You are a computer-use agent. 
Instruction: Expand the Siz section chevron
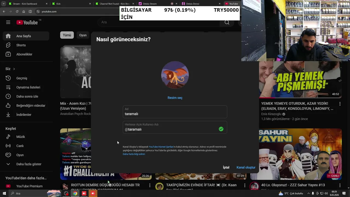point(14,69)
